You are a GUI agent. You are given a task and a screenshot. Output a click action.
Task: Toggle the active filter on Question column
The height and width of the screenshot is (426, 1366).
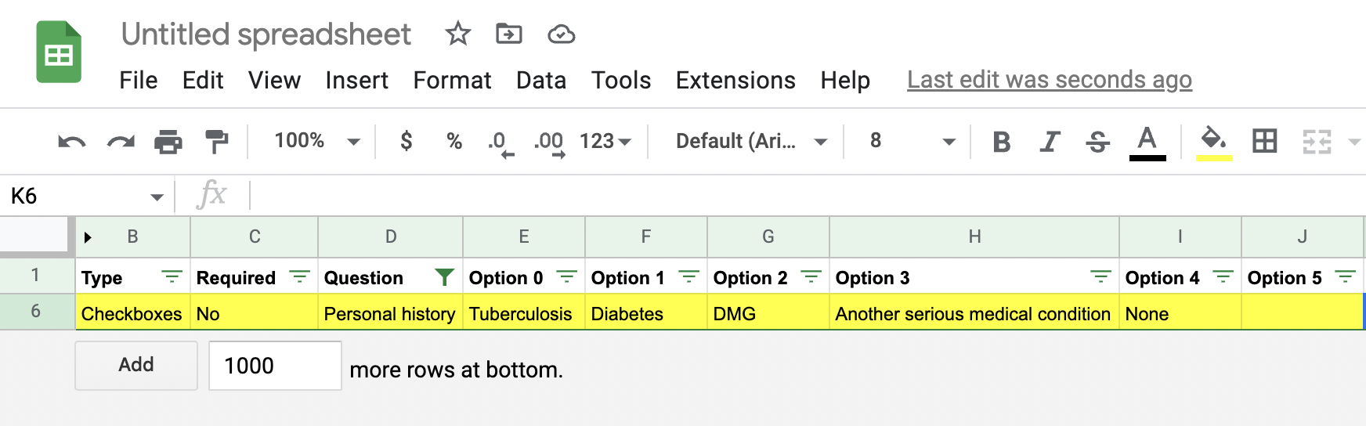444,277
